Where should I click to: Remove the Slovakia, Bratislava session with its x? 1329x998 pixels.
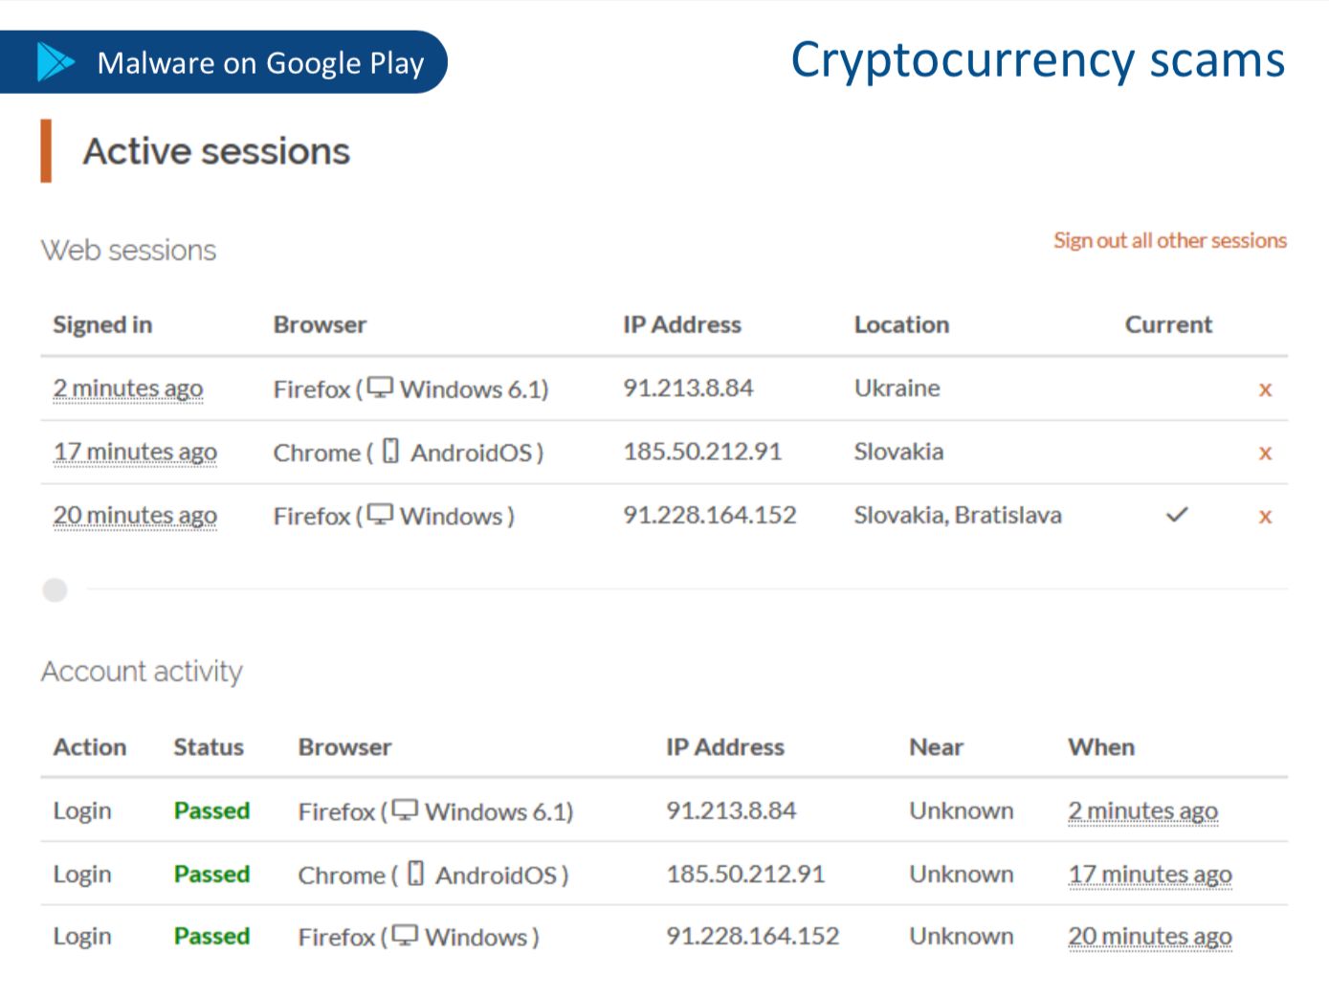click(x=1265, y=517)
